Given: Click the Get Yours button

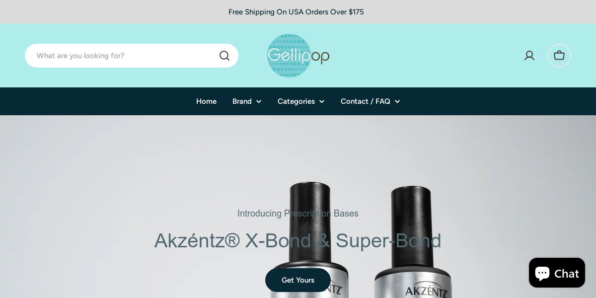Looking at the screenshot, I should (298, 280).
